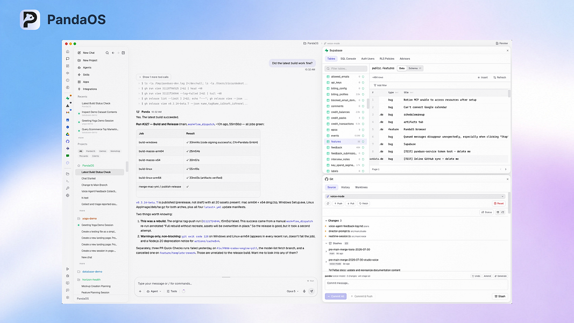Open the voice-mode branch dropdown
574x323 pixels.
pos(415,196)
